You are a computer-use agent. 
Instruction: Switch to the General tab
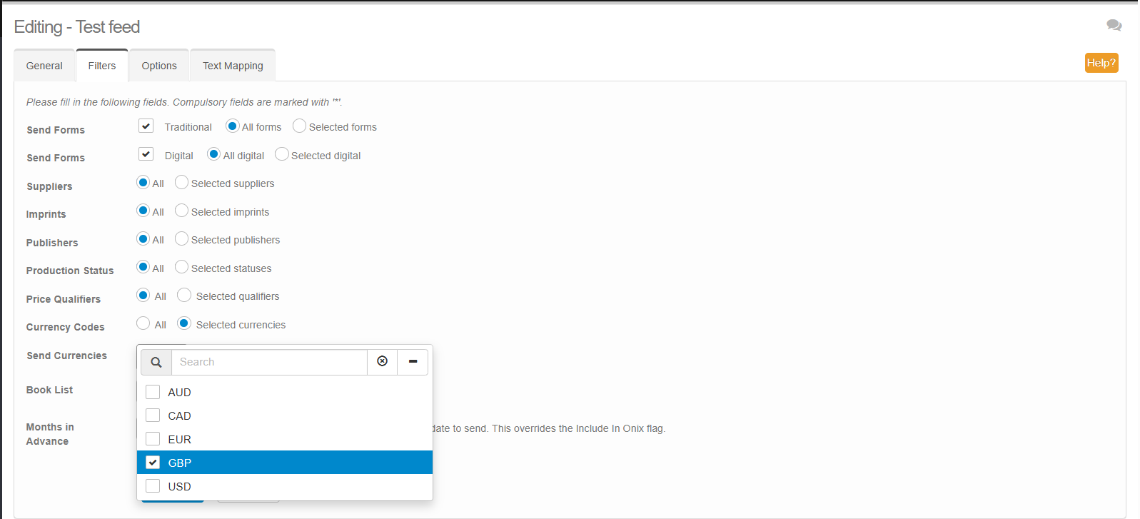[44, 66]
